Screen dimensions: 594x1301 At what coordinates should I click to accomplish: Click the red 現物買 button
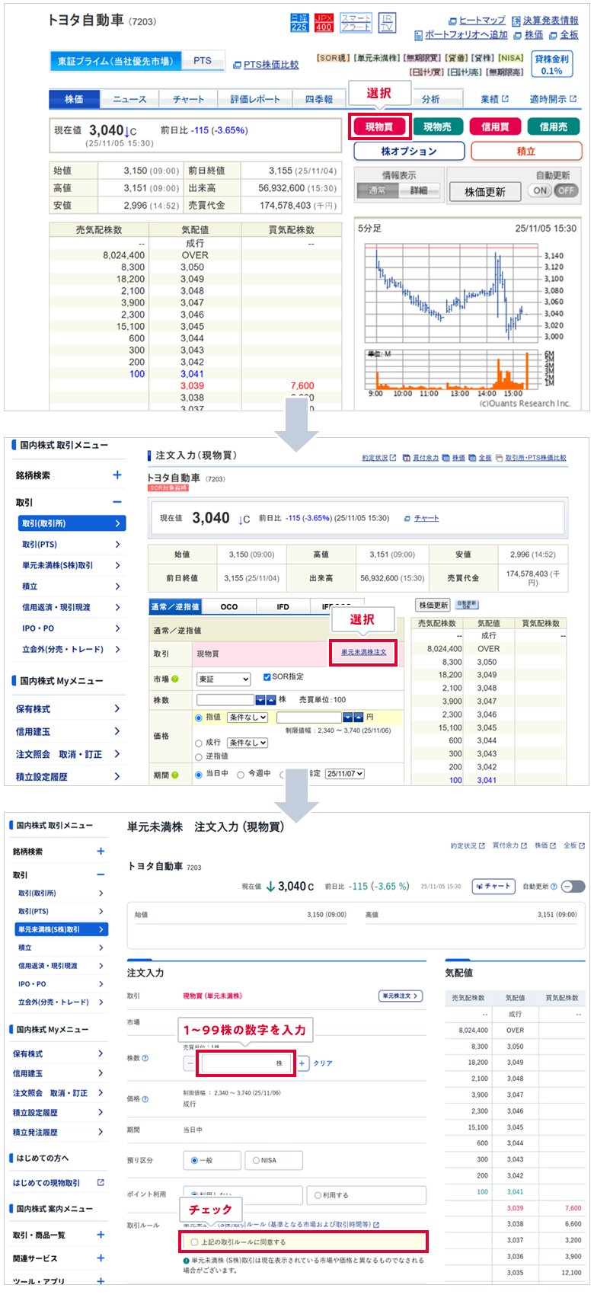click(x=379, y=127)
